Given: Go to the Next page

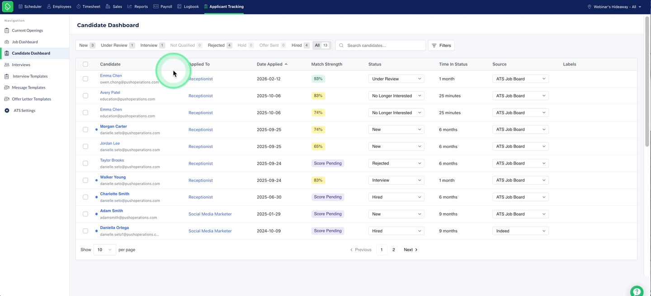Looking at the screenshot, I should tap(410, 250).
